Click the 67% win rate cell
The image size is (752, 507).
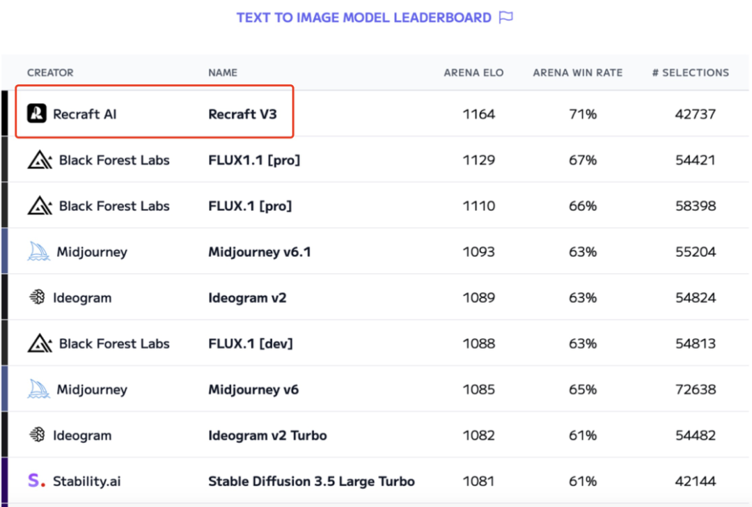point(583,160)
